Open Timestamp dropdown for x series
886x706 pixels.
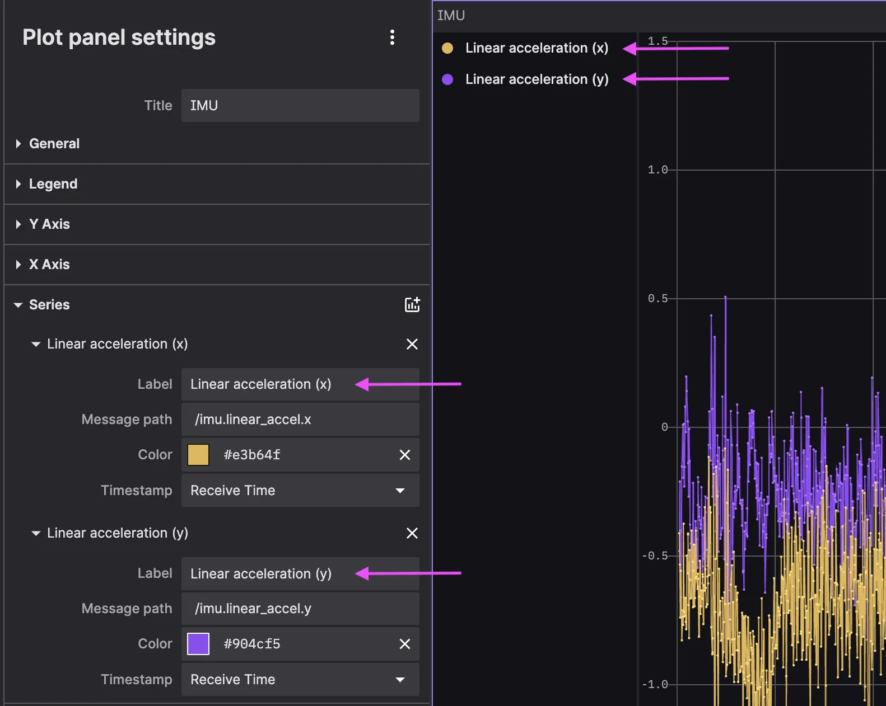coord(300,491)
